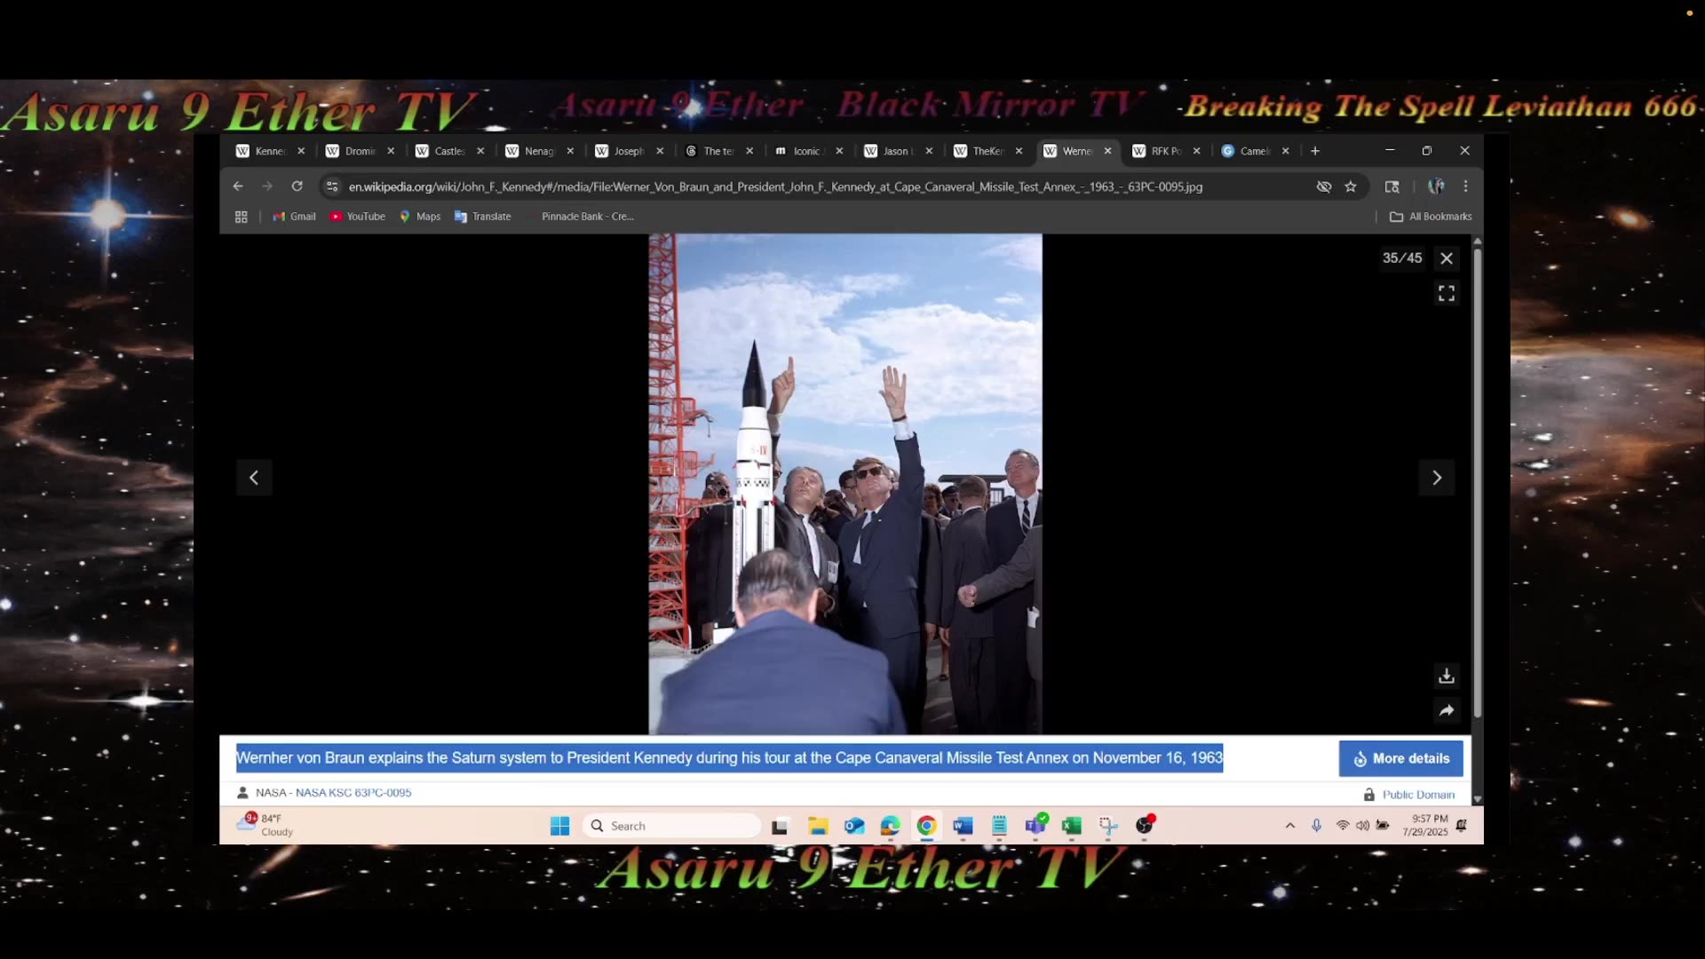Click the Wikipedia URL address bar
Viewport: 1705px width, 959px height.
(774, 186)
